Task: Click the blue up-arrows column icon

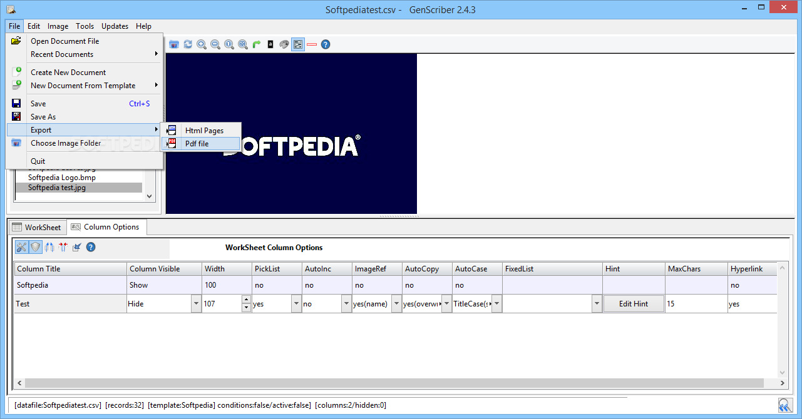Action: click(49, 247)
